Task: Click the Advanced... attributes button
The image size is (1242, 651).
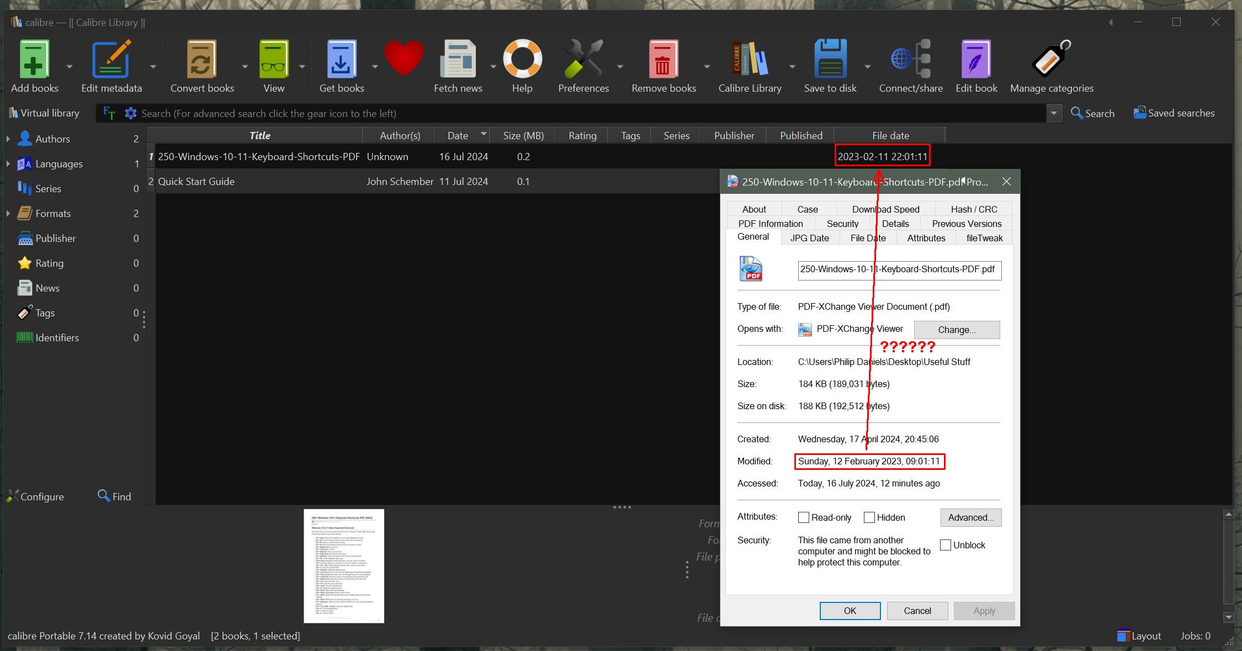Action: coord(970,517)
